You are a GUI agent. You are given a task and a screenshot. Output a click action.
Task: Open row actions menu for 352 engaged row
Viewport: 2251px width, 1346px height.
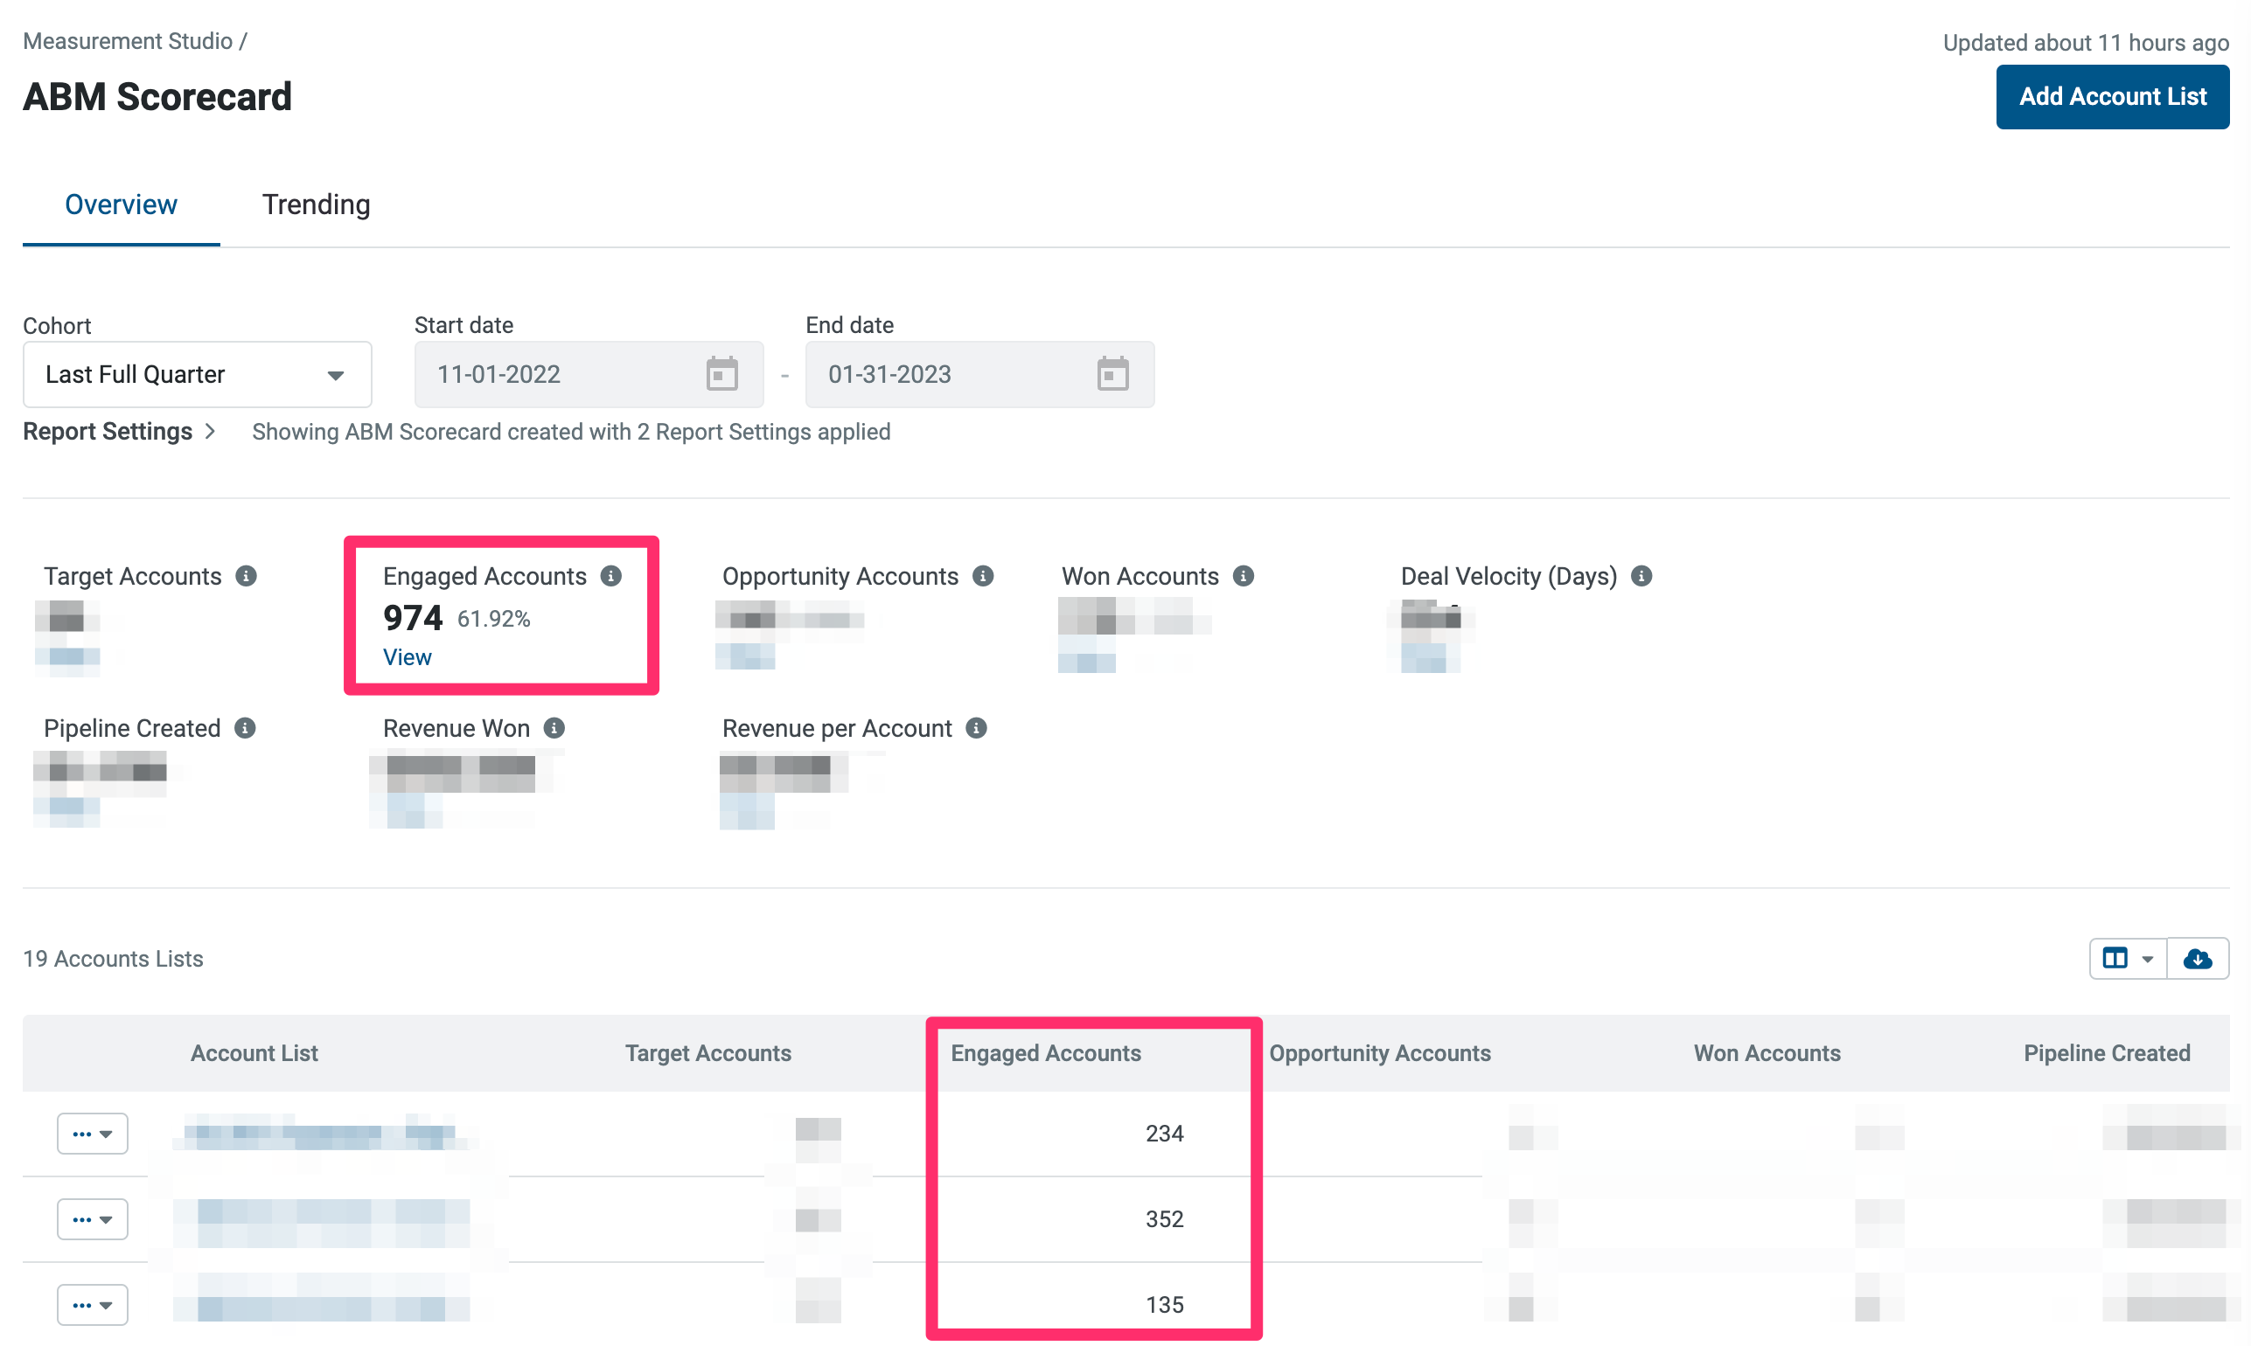93,1220
